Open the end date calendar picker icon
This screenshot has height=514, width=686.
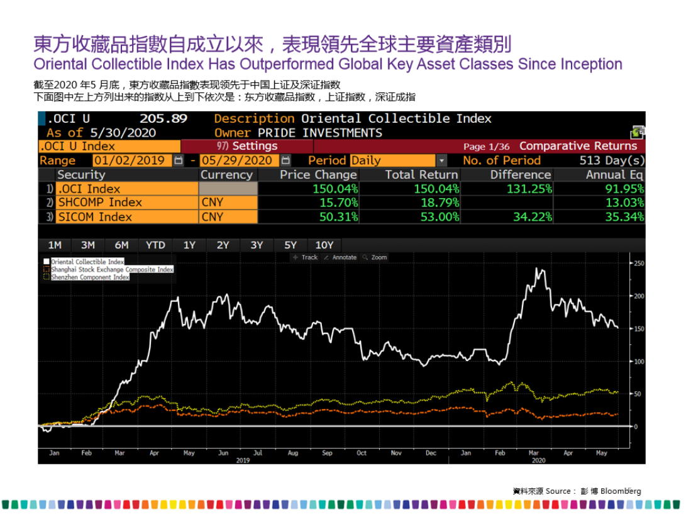coord(285,160)
